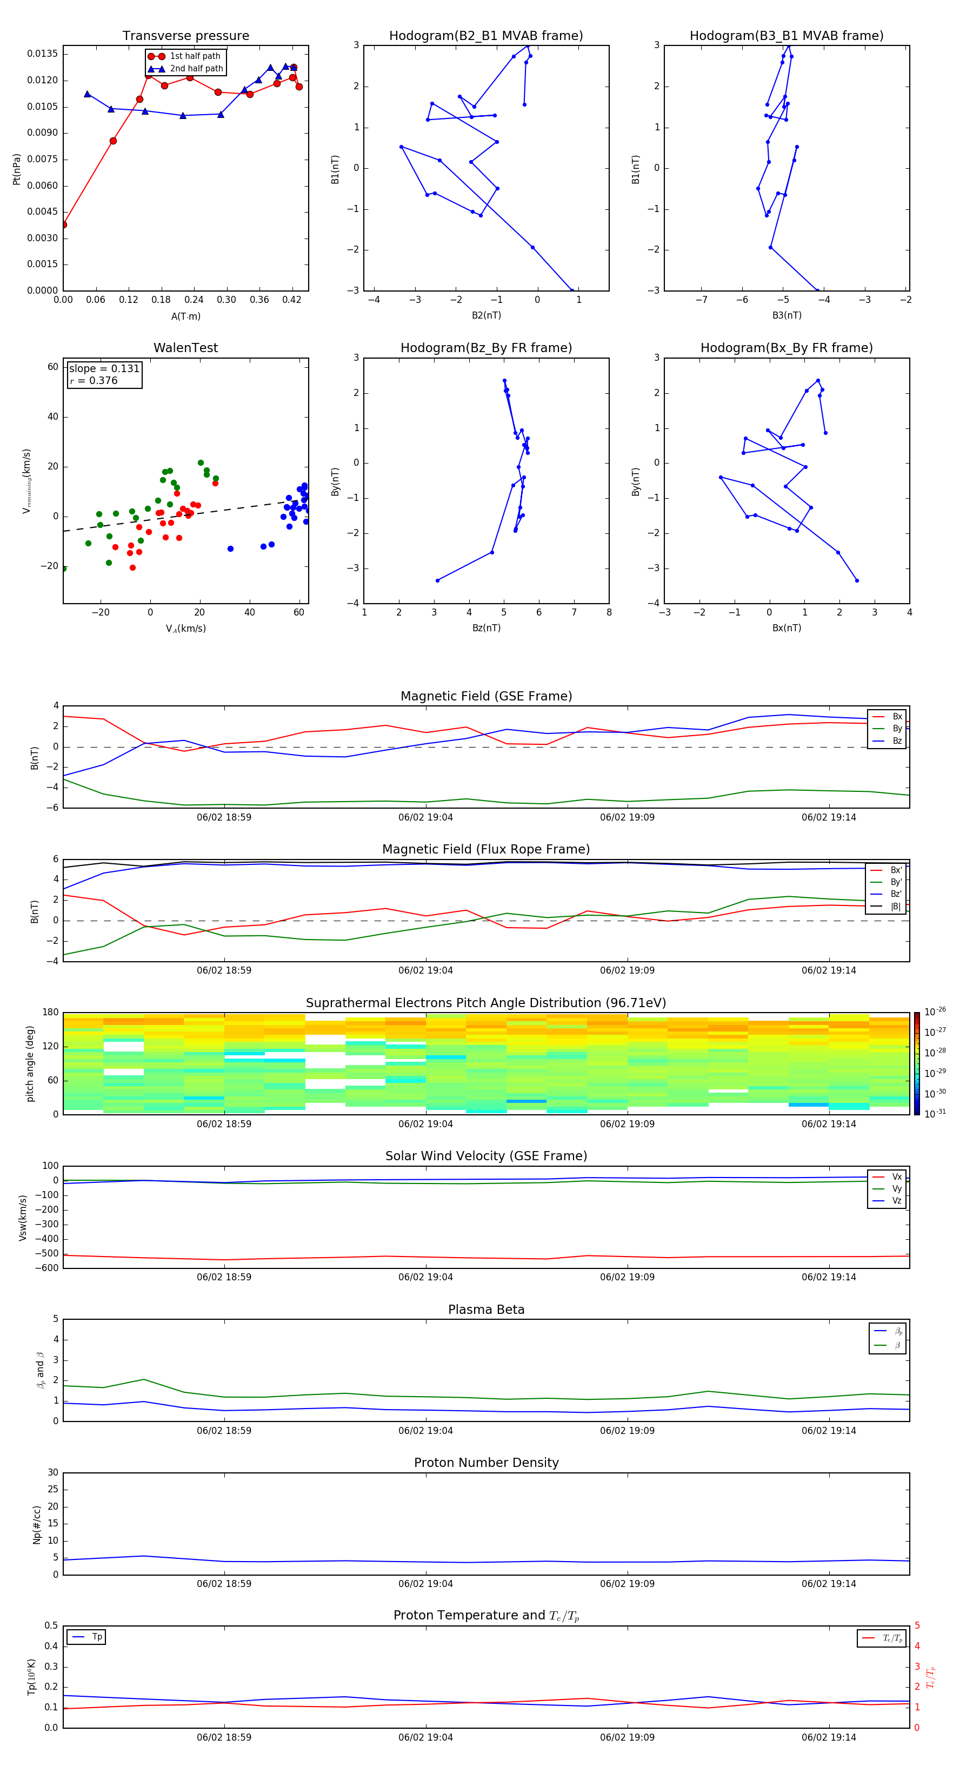The image size is (973, 1785).
Task: Click 06/02 19:04 tick label under Proton Number Density
Action: [425, 1583]
